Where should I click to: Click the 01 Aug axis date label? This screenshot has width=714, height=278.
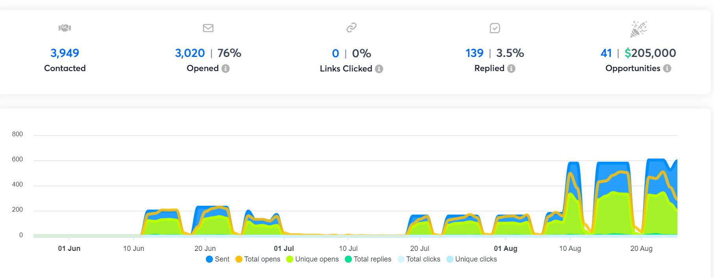pyautogui.click(x=505, y=249)
